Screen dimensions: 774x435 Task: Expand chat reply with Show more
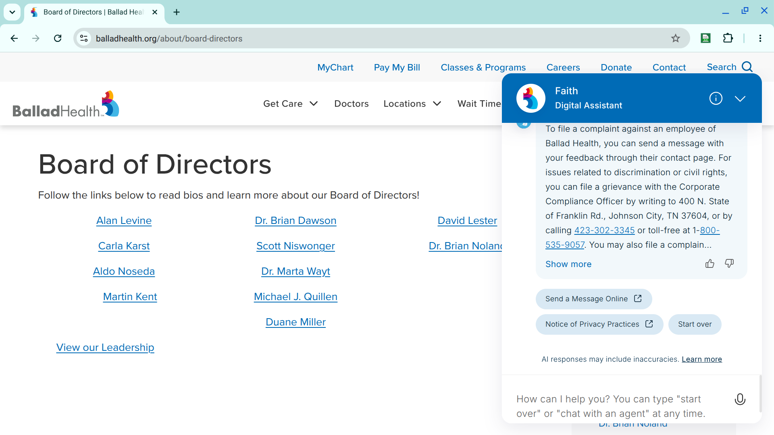point(568,264)
